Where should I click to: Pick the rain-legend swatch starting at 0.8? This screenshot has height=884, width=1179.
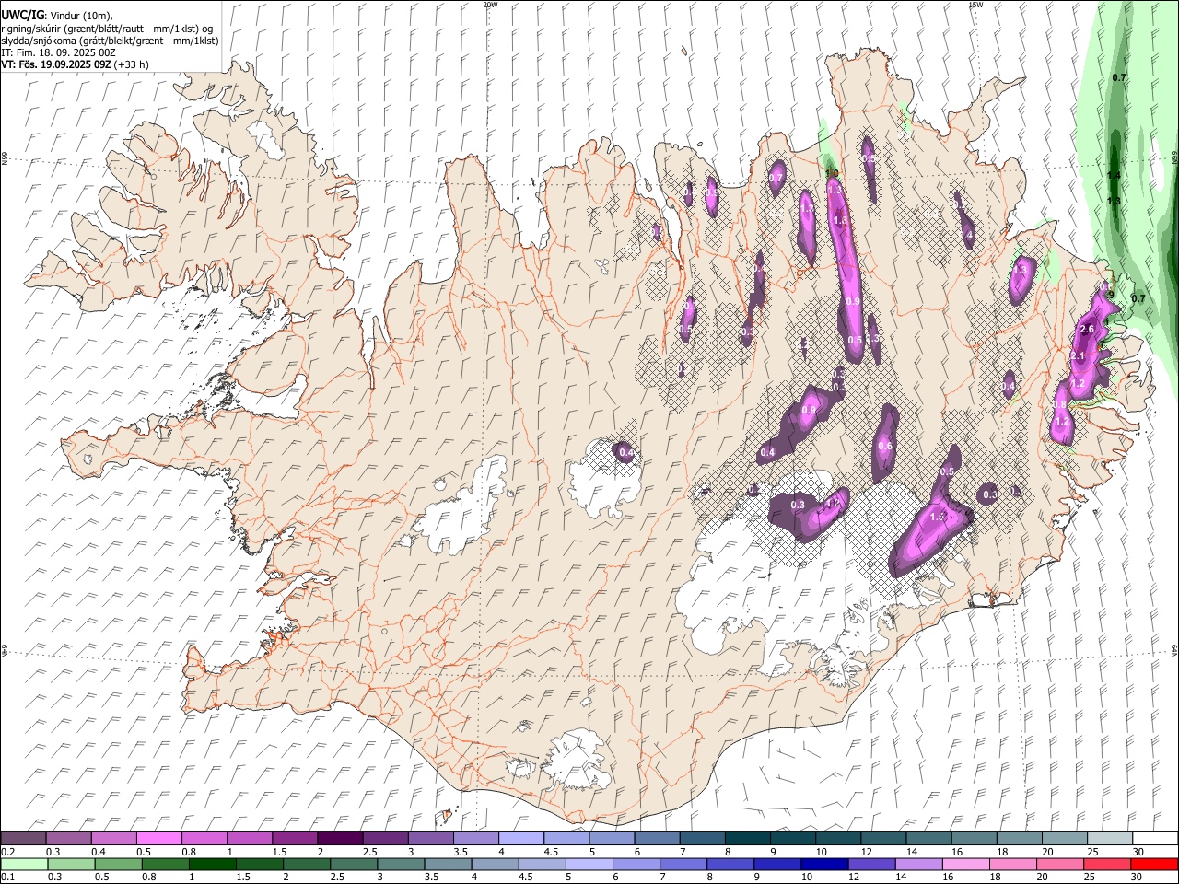[x=165, y=864]
